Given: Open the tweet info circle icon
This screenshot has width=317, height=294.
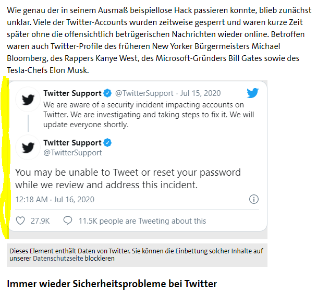Looking at the screenshot, I should point(254,199).
